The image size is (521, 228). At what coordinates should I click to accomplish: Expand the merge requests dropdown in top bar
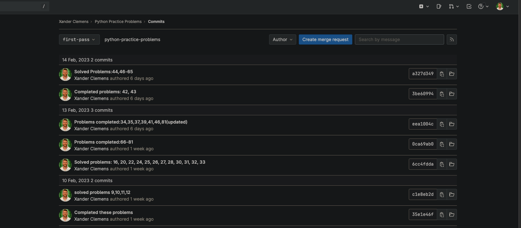454,6
